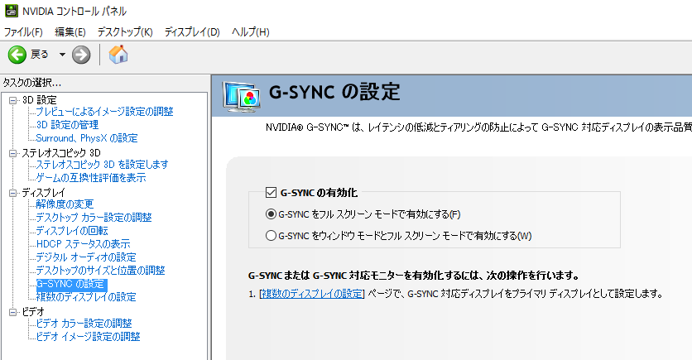Open デスクトップ カラー設定の調整 page

coord(94,218)
